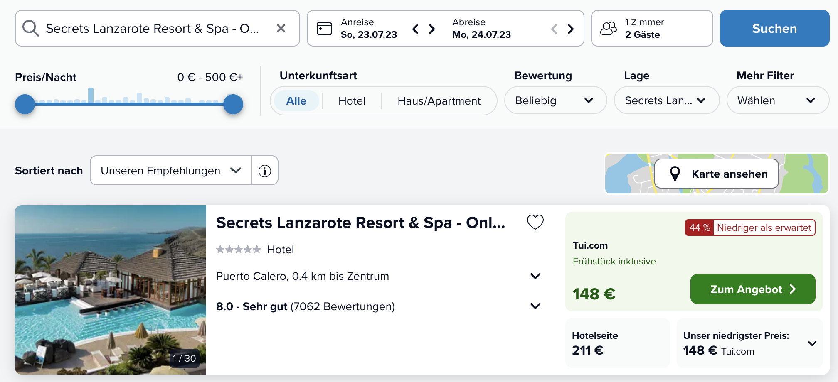Move check-in date one day later
This screenshot has height=382, width=838.
coord(432,29)
